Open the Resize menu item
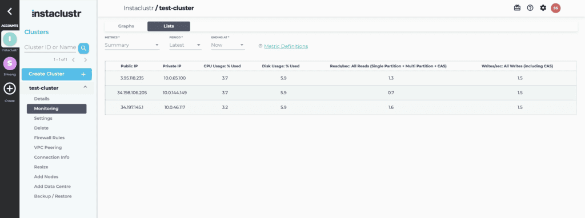This screenshot has height=218, width=585. (41, 167)
